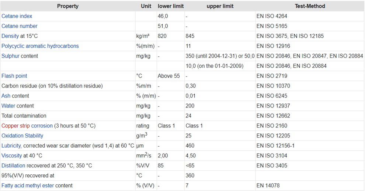Image resolution: width=365 pixels, height=191 pixels.
Task: Open Polycyclic aromatic hydrocarbons link
Action: pyautogui.click(x=40, y=46)
